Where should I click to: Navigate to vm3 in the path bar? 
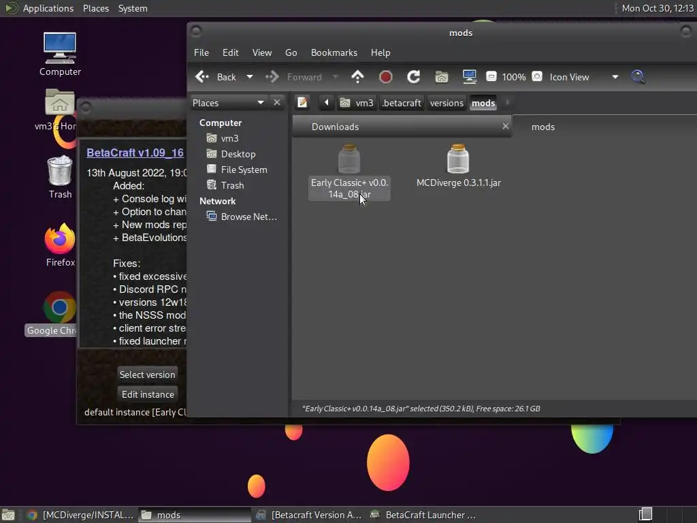pyautogui.click(x=357, y=103)
